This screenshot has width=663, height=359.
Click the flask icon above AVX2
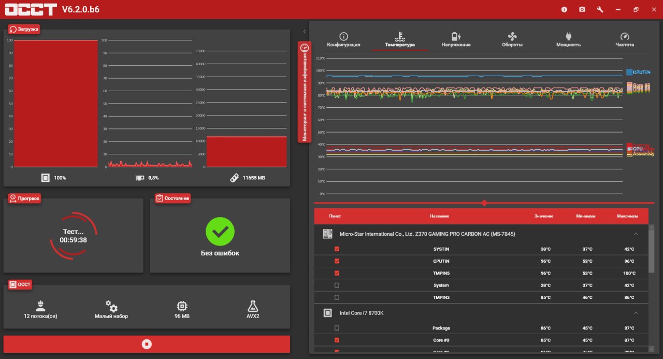pyautogui.click(x=253, y=306)
